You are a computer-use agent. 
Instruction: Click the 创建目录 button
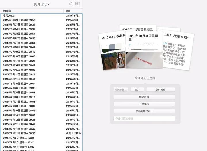(x=144, y=97)
